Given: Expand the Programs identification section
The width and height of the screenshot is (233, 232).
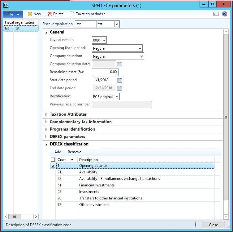Looking at the screenshot, I should click(x=46, y=129).
